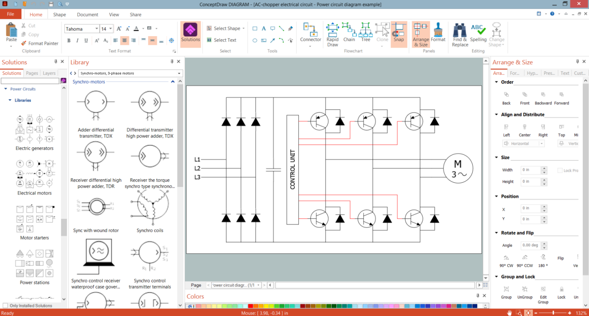
Task: Switch to the Document ribbon tab
Action: [x=88, y=15]
